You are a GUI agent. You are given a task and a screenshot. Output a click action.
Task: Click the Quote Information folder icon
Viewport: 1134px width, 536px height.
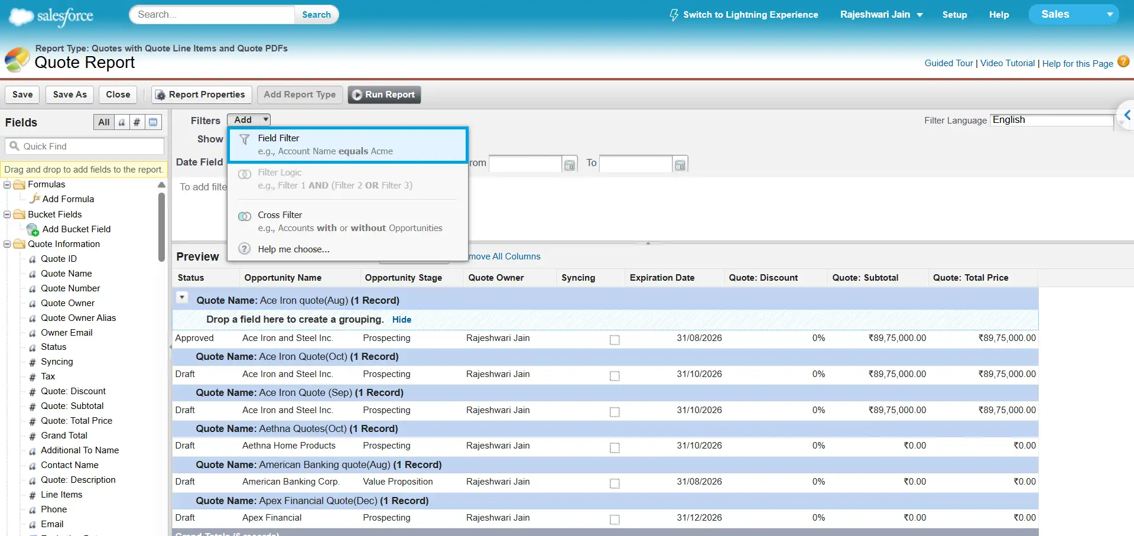point(20,244)
